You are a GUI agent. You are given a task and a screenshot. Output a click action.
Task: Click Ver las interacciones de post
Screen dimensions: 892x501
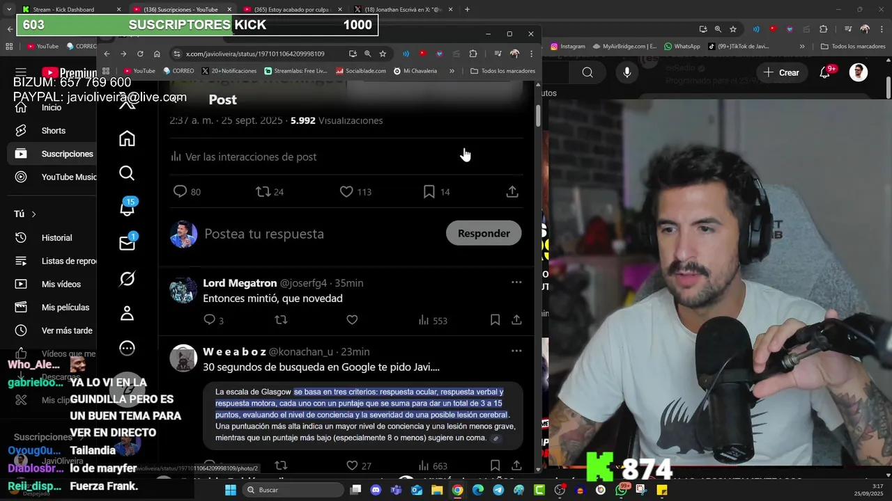(x=244, y=157)
